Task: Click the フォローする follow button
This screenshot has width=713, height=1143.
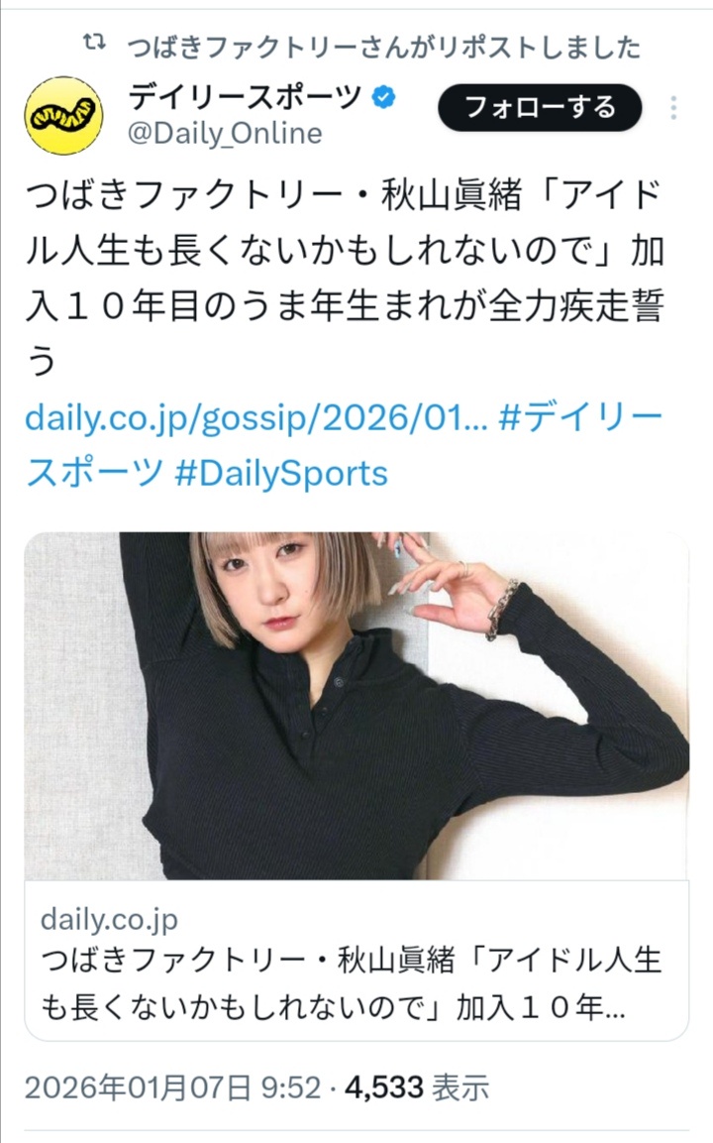Action: [540, 108]
